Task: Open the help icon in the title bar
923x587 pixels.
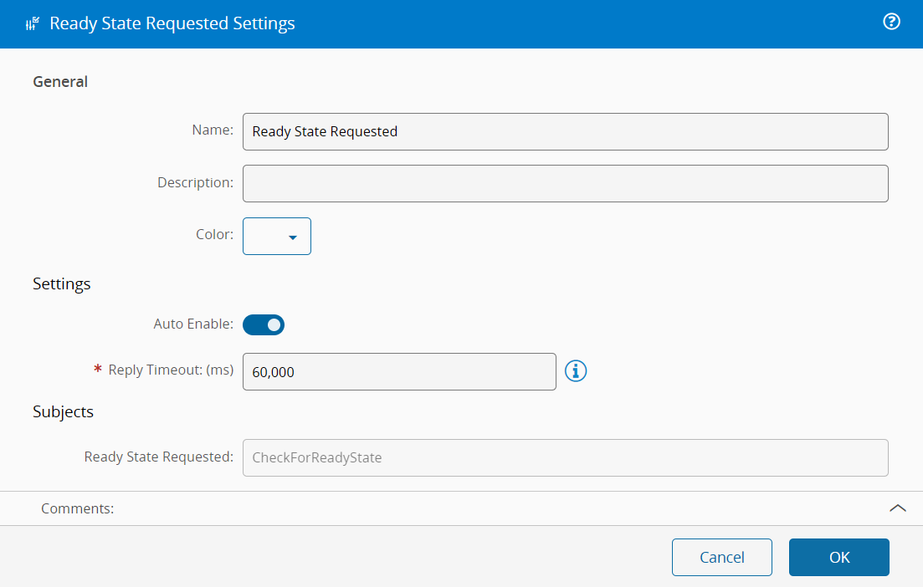Action: point(891,23)
